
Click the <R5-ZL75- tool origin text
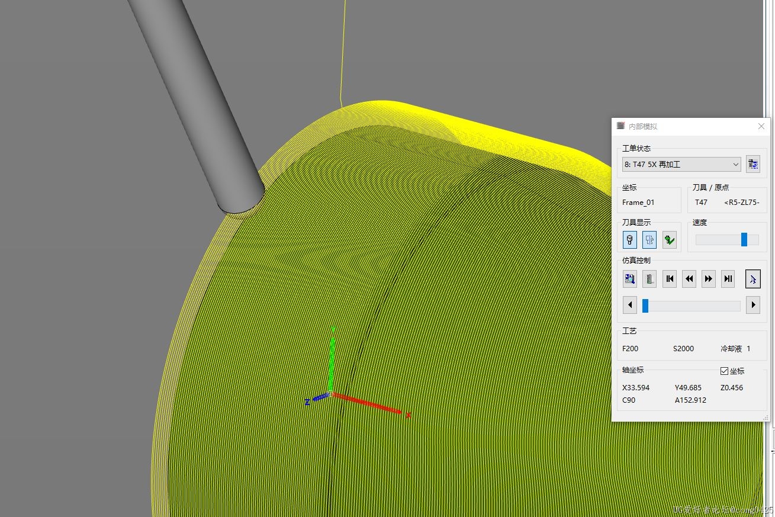coord(742,203)
